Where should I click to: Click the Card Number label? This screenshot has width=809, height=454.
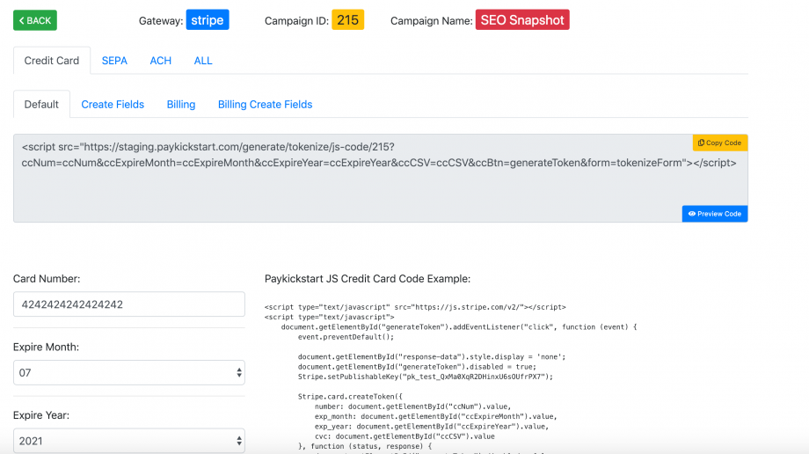(47, 279)
